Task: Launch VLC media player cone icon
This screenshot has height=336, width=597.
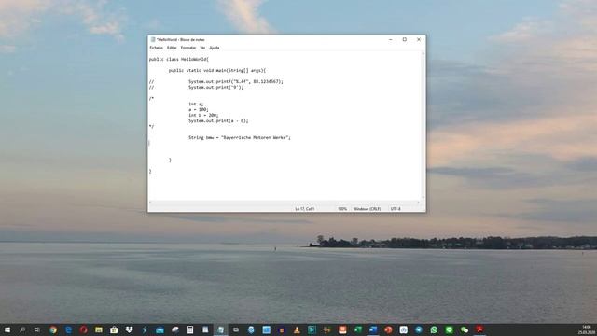Action: [297, 329]
